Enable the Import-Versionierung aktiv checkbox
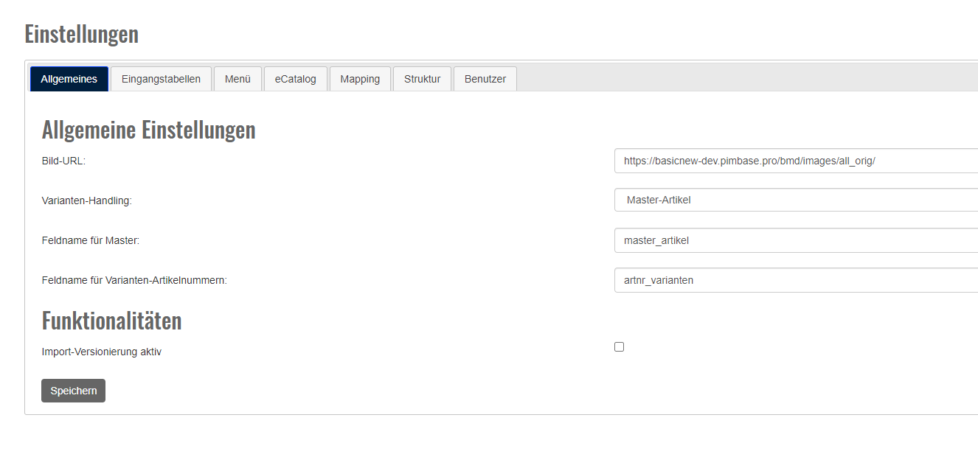The width and height of the screenshot is (978, 471). (619, 347)
